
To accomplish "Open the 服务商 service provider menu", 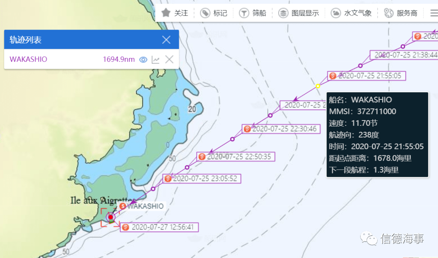I will pos(389,13).
